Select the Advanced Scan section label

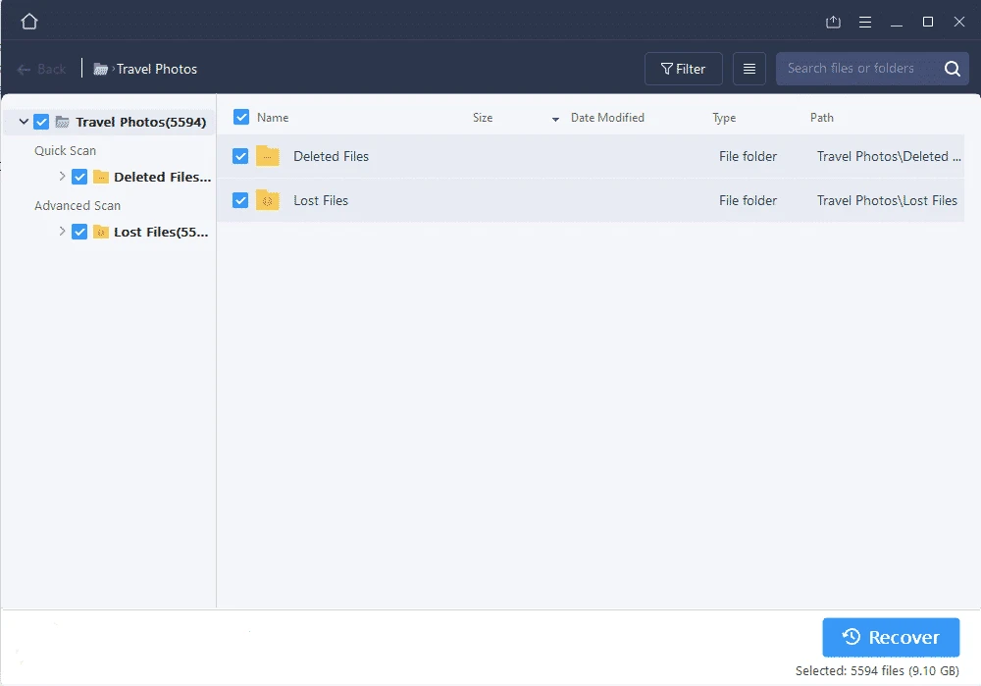(77, 205)
